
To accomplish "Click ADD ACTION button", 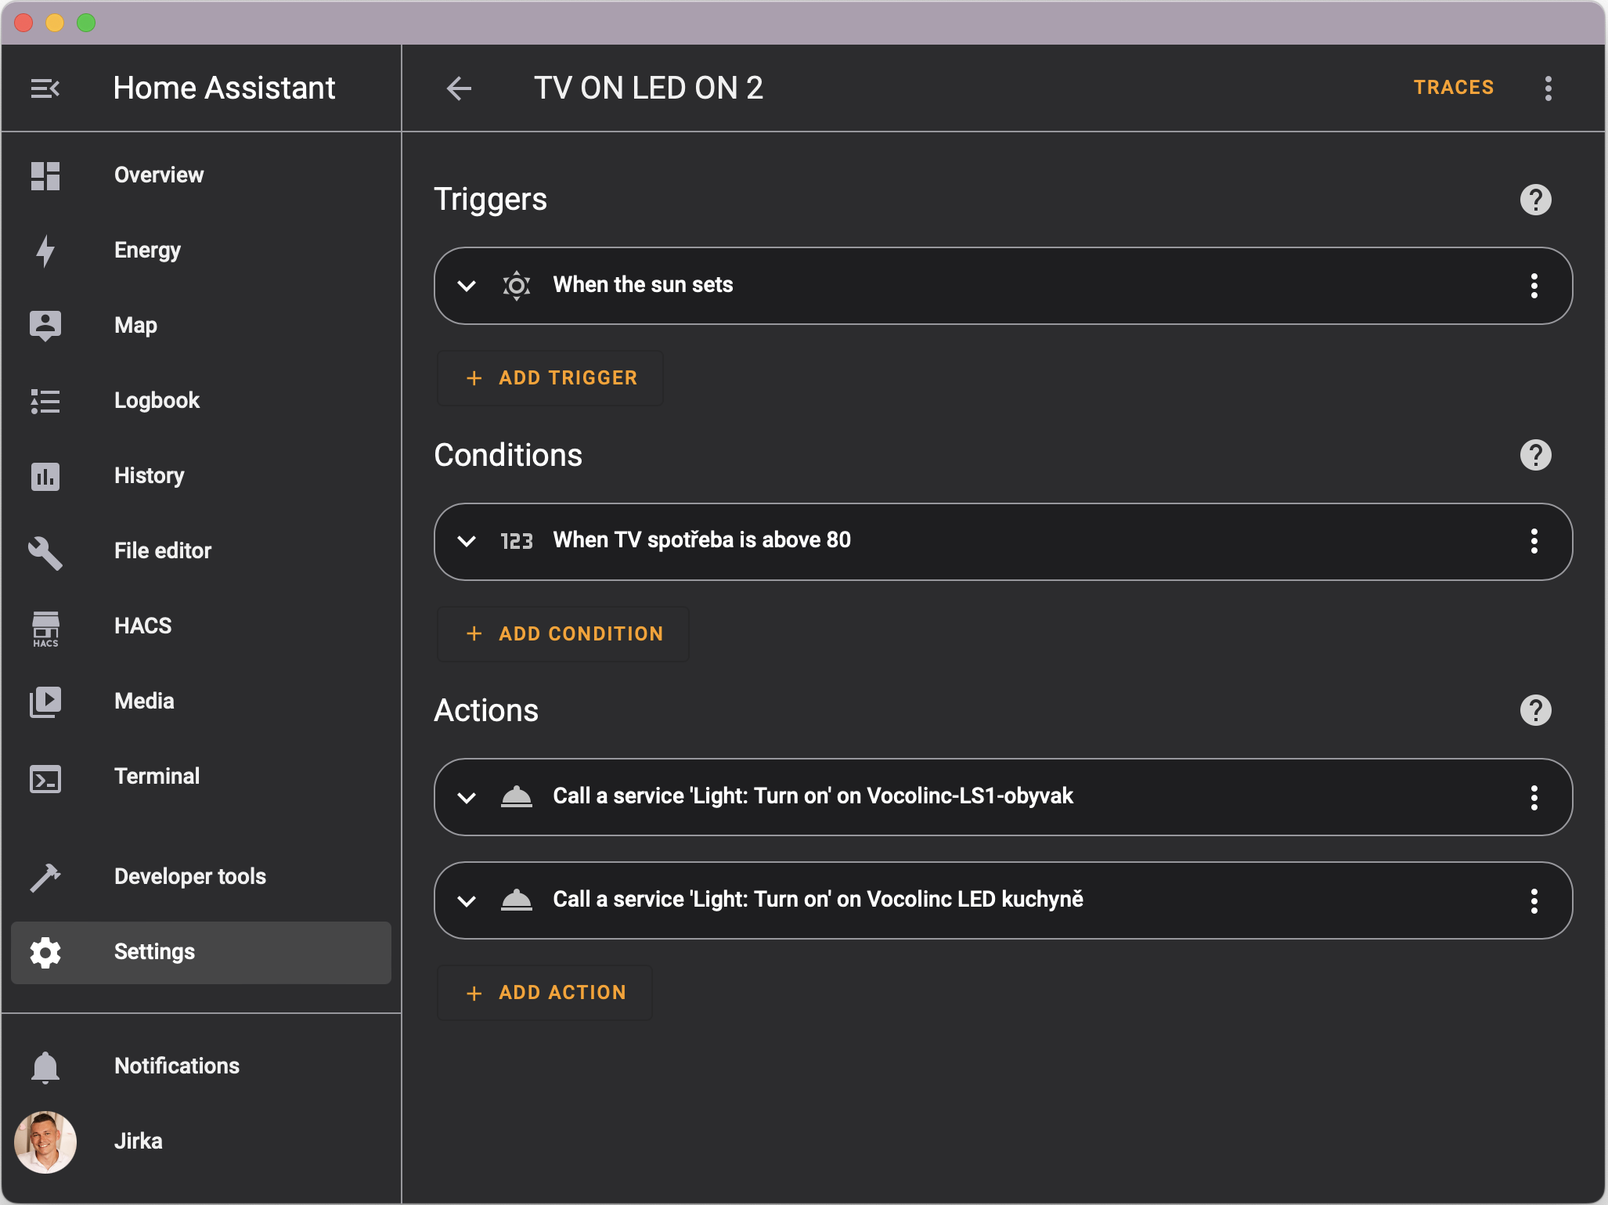I will (x=546, y=992).
